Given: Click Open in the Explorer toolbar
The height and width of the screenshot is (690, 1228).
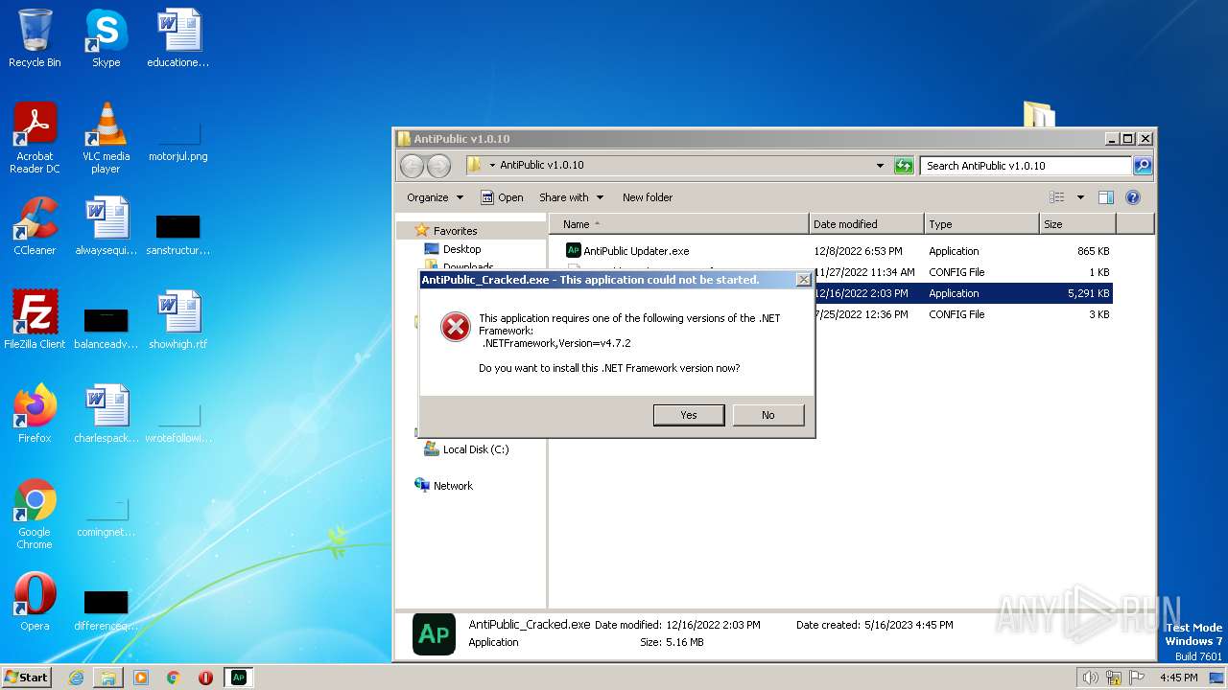Looking at the screenshot, I should [x=502, y=197].
